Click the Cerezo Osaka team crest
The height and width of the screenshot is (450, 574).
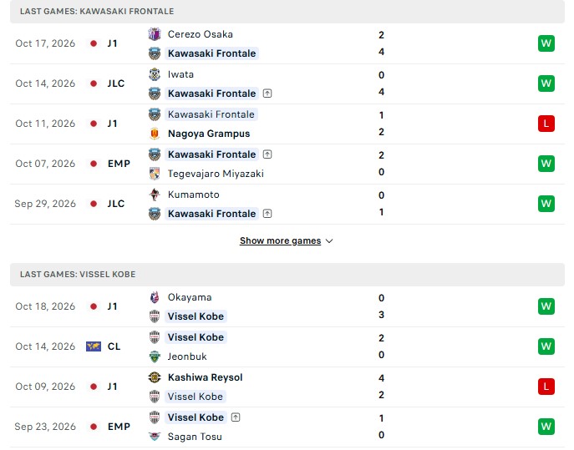pos(155,34)
